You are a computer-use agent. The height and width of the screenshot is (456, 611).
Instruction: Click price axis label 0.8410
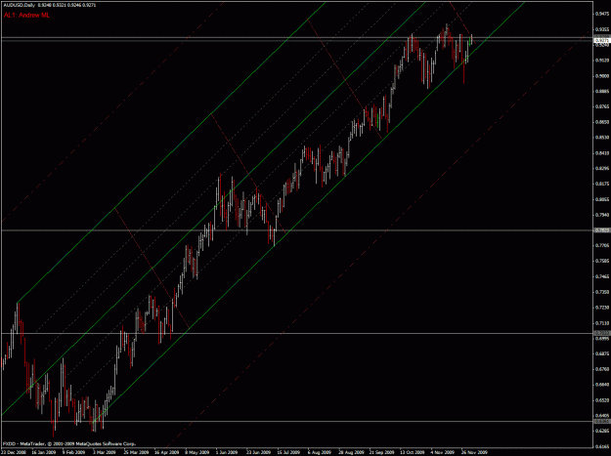(x=602, y=153)
